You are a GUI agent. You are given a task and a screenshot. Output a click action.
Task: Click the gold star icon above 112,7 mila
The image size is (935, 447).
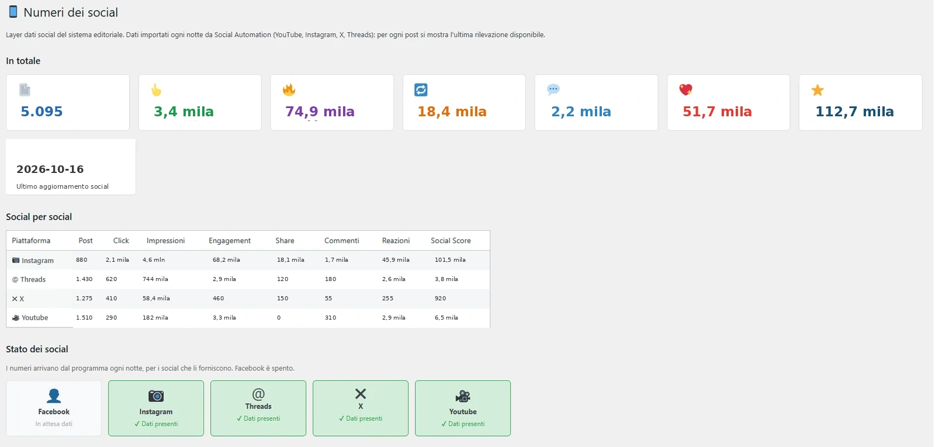point(818,90)
